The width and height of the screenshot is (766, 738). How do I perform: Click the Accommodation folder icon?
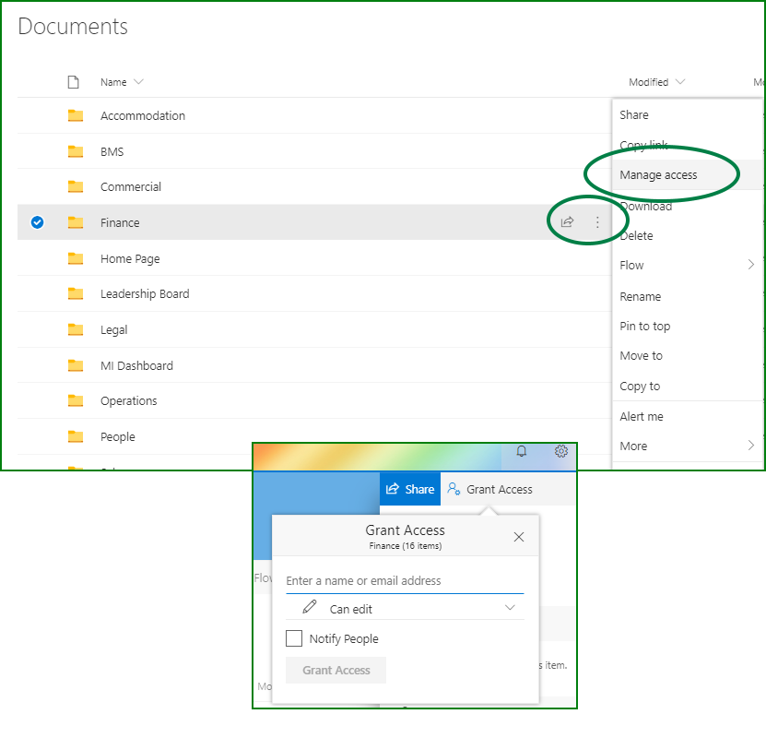point(76,115)
